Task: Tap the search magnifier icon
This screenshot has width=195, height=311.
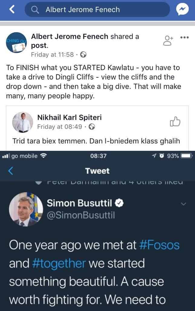Action: coord(36,10)
